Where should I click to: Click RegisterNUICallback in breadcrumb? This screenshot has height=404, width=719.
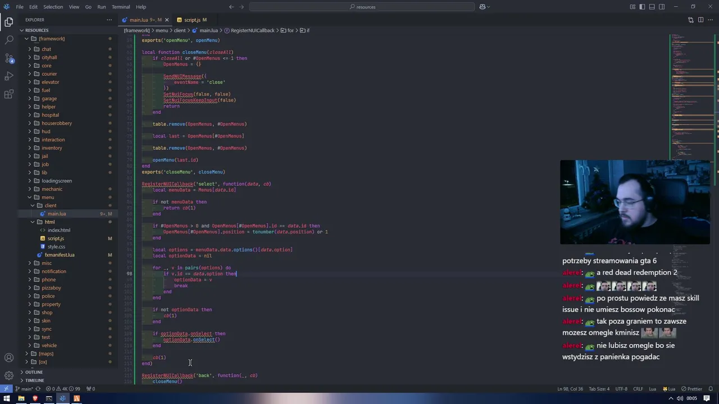[x=252, y=30]
